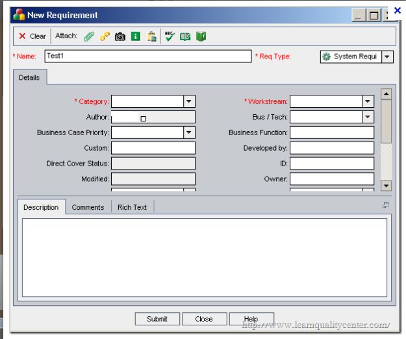Click the Developed by field
The width and height of the screenshot is (406, 339).
click(332, 148)
